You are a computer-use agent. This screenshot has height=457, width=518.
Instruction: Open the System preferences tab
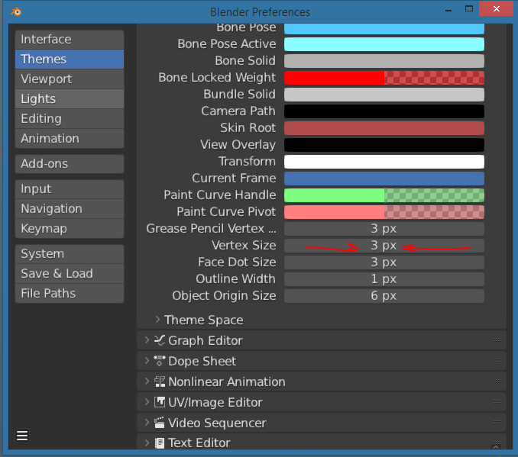pyautogui.click(x=70, y=254)
